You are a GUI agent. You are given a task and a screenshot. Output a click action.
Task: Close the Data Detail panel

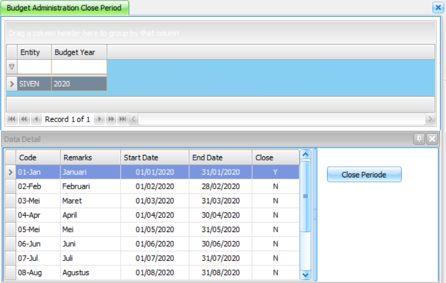[x=432, y=139]
